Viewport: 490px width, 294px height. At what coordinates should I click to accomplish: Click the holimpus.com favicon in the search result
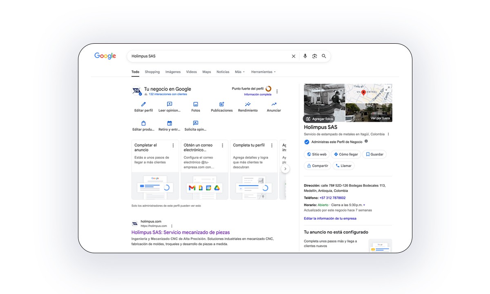point(135,224)
